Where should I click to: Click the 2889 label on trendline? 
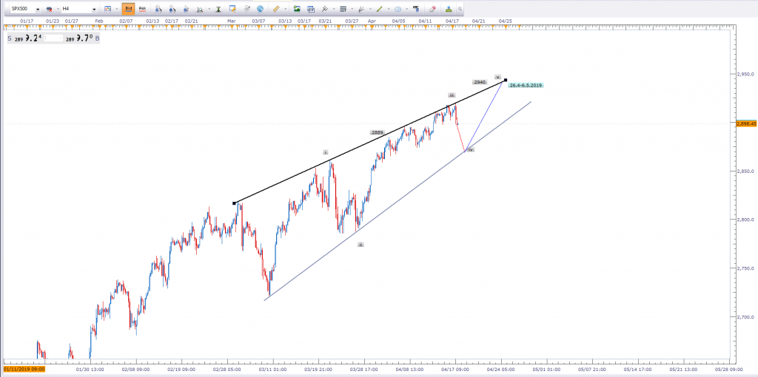coord(377,132)
